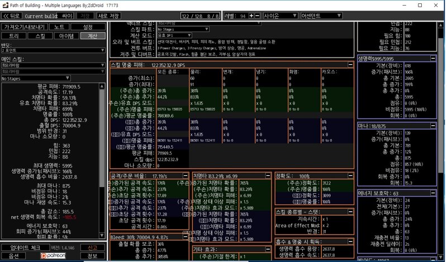Click 점유 857 (98%) mana value
Viewport: 447px width, 262px height.
[x=414, y=164]
